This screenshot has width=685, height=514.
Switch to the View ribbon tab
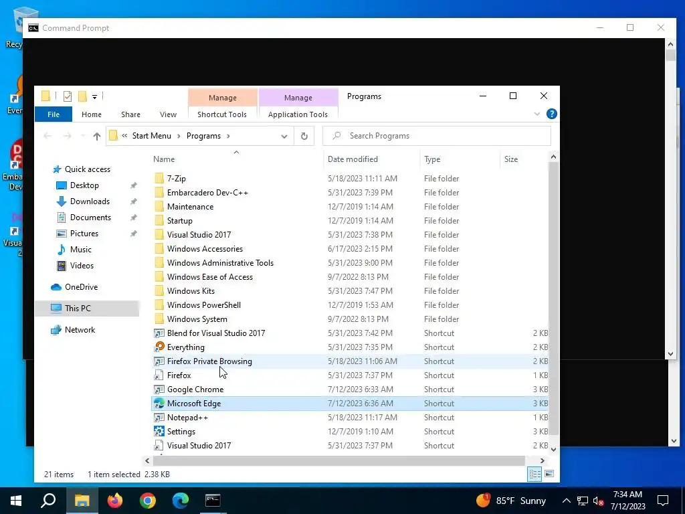[x=168, y=114]
